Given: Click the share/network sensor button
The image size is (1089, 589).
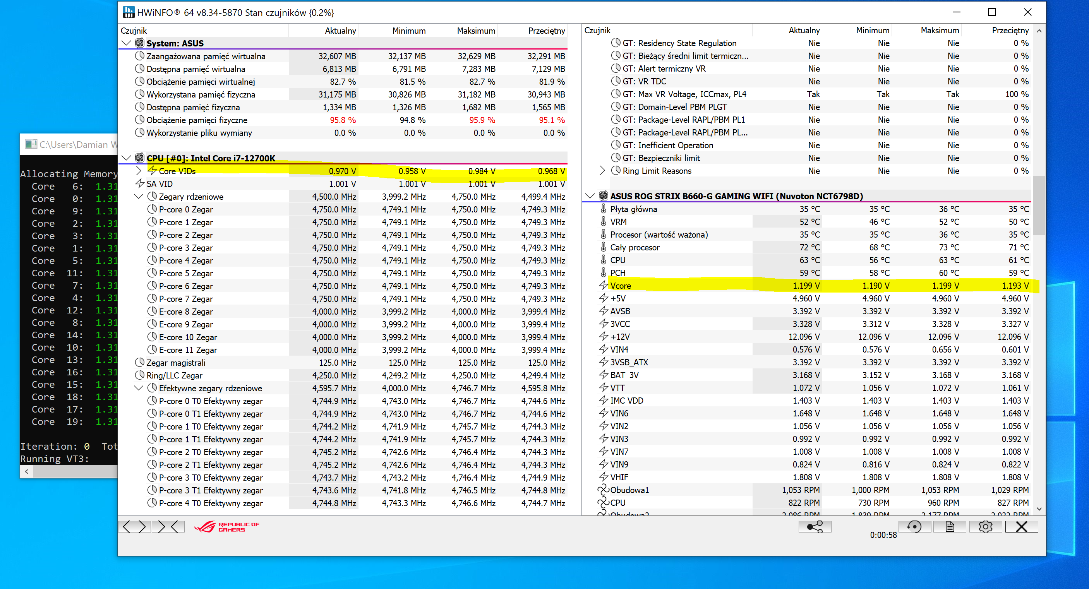Looking at the screenshot, I should point(814,526).
